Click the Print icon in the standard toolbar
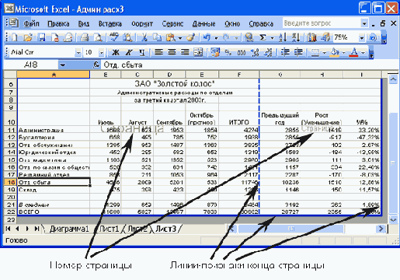The height and width of the screenshot is (280, 400). coord(85,38)
